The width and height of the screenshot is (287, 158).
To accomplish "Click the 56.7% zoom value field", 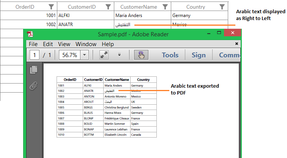I will tap(69, 55).
